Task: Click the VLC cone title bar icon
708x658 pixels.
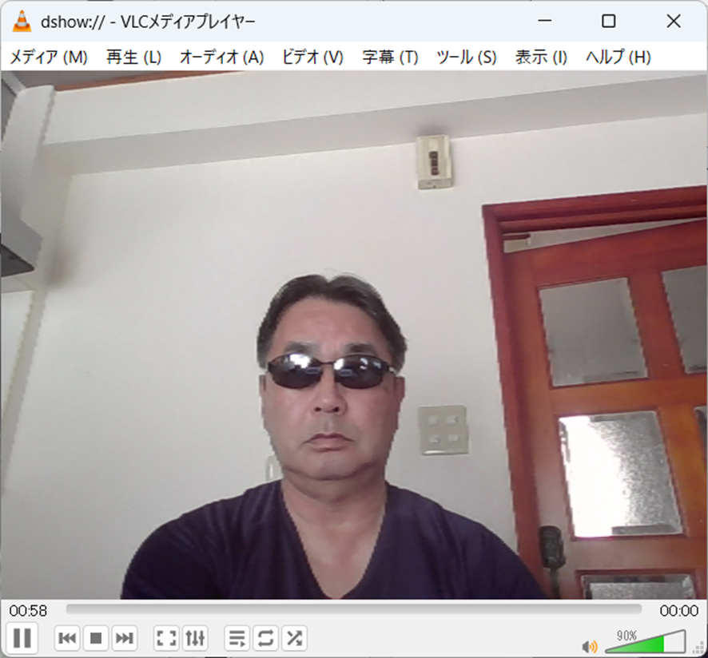Action: [x=22, y=21]
